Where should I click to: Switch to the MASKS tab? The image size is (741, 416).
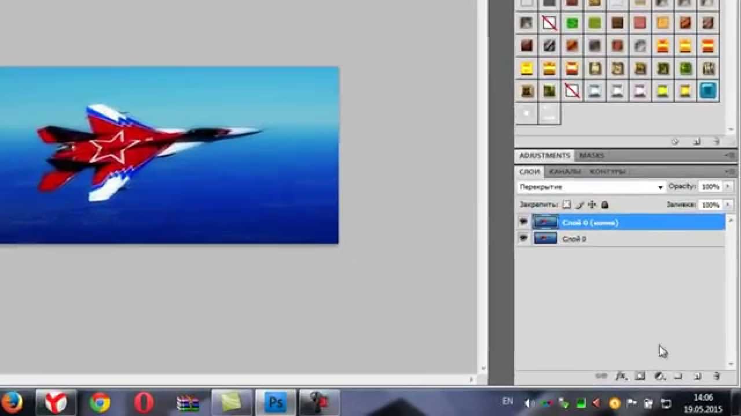(x=592, y=155)
